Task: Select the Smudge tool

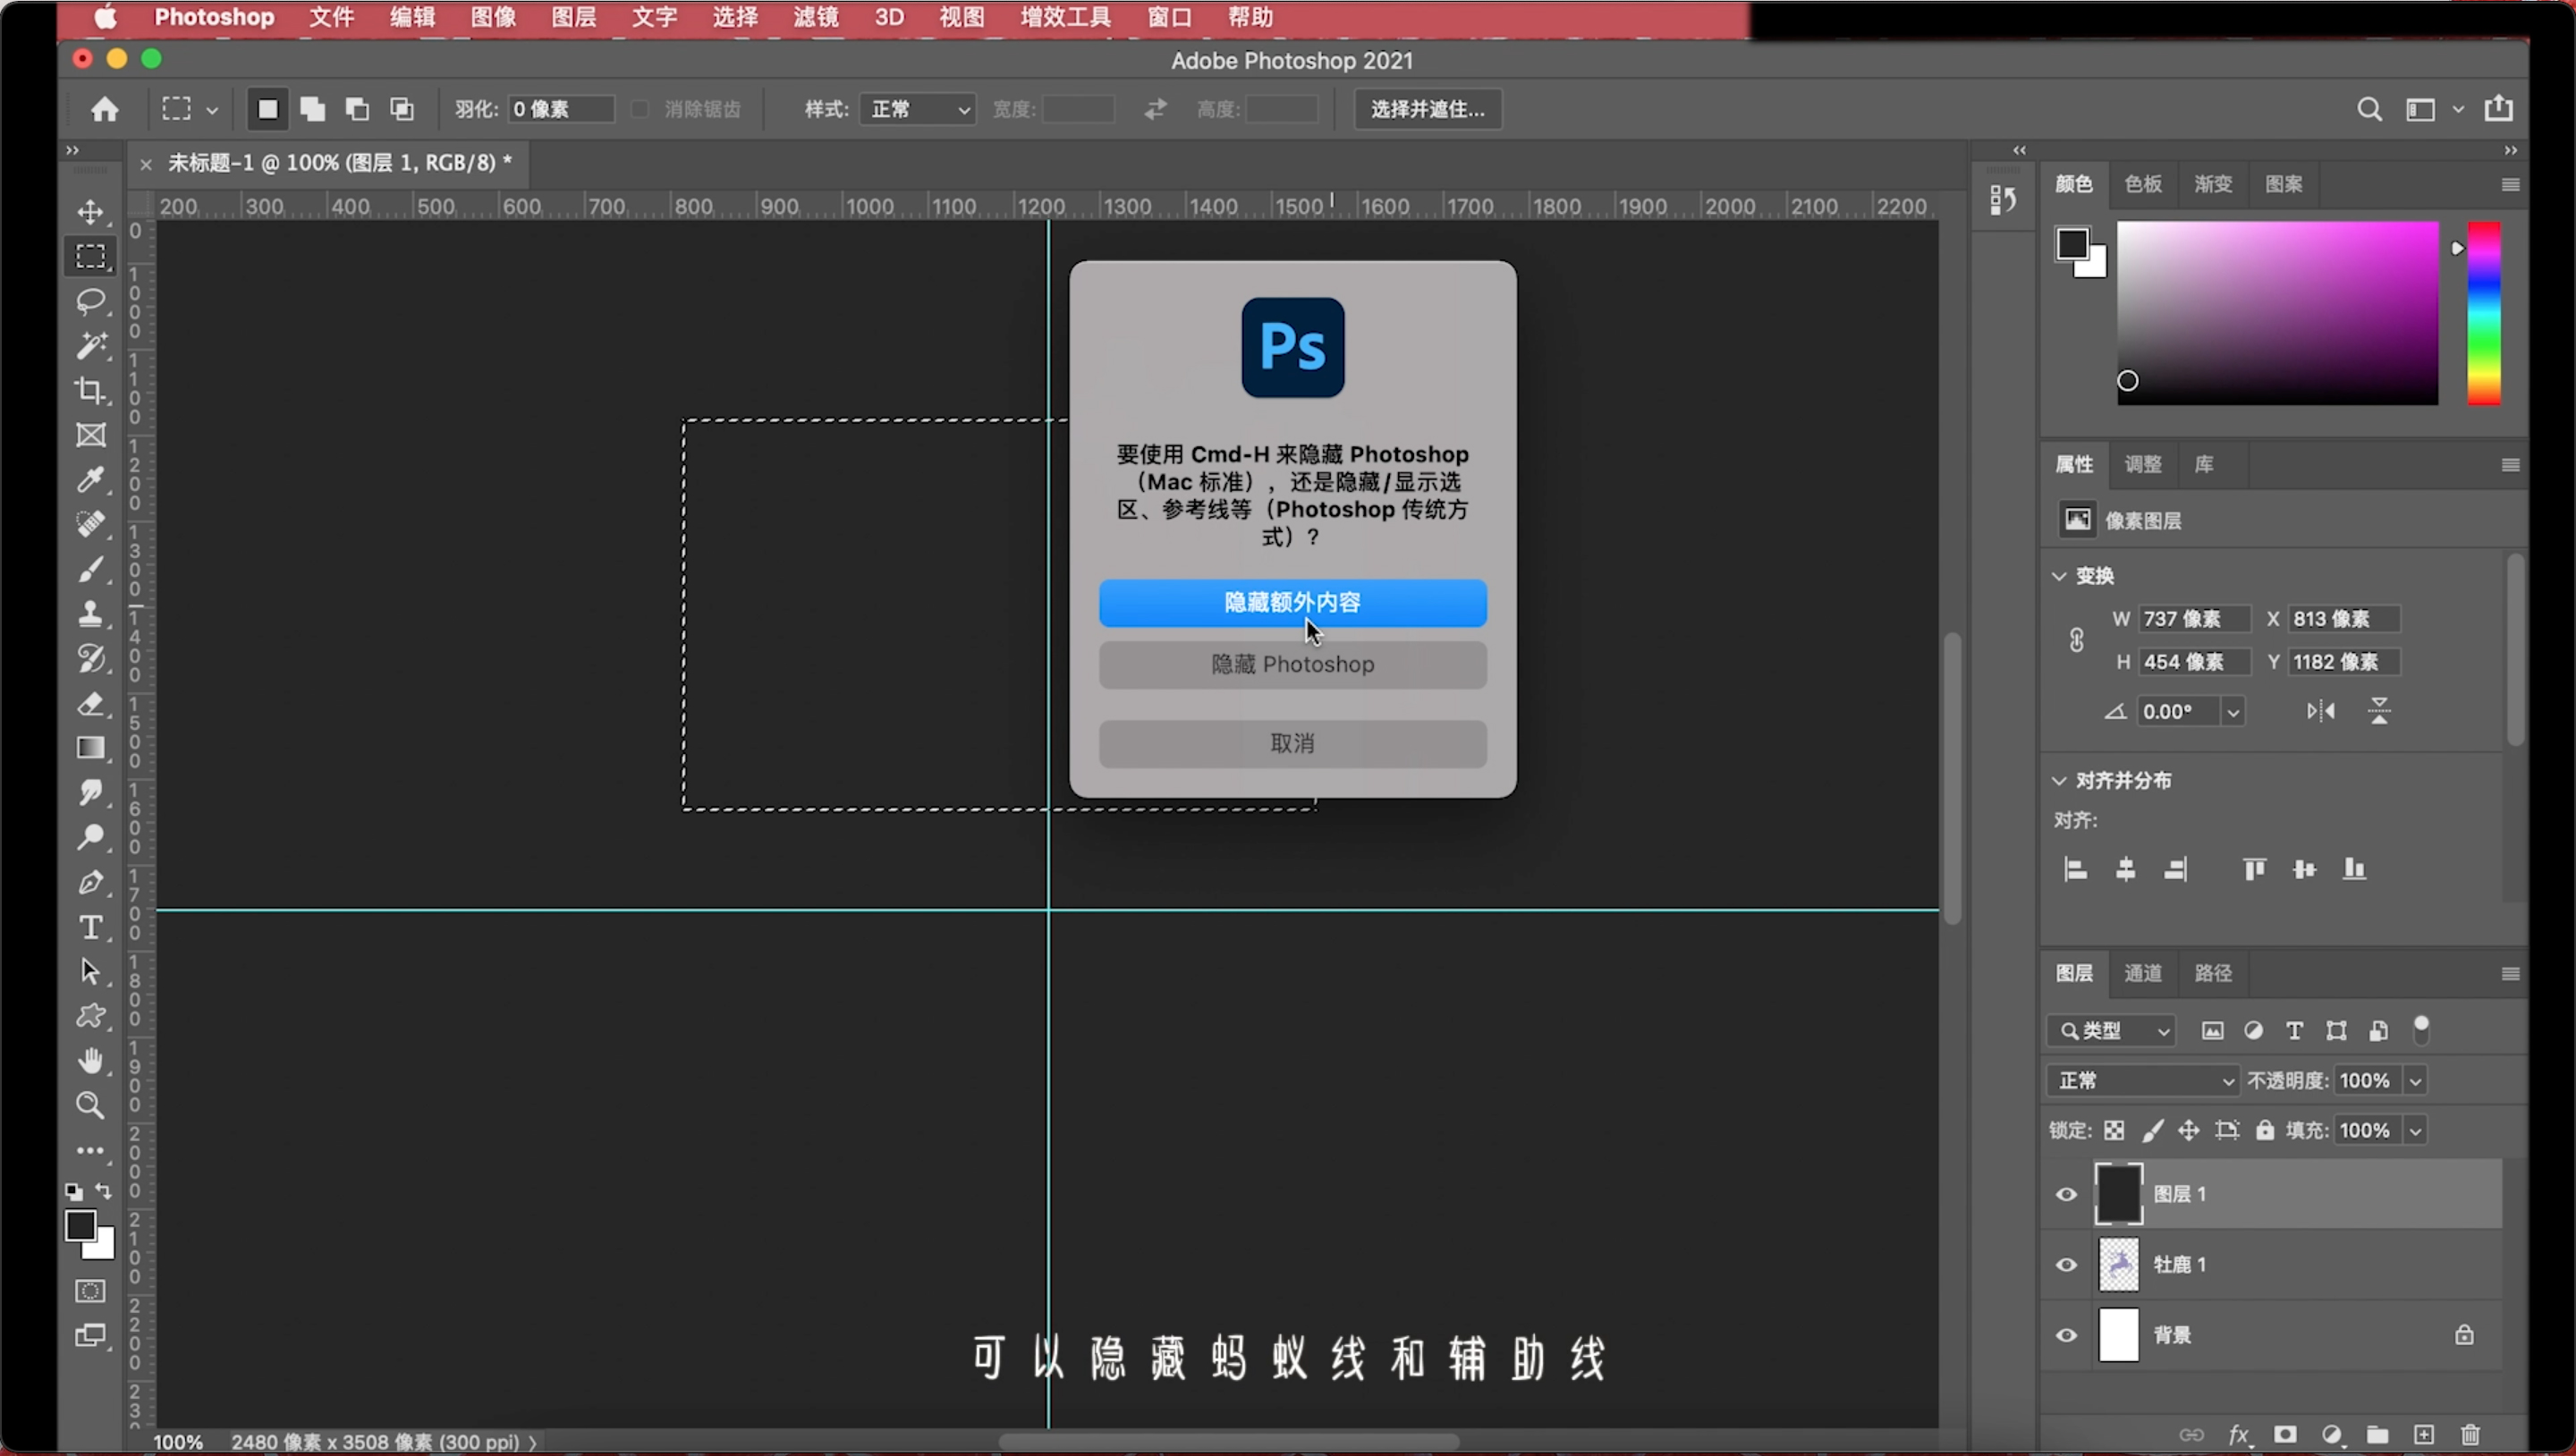Action: pyautogui.click(x=91, y=793)
